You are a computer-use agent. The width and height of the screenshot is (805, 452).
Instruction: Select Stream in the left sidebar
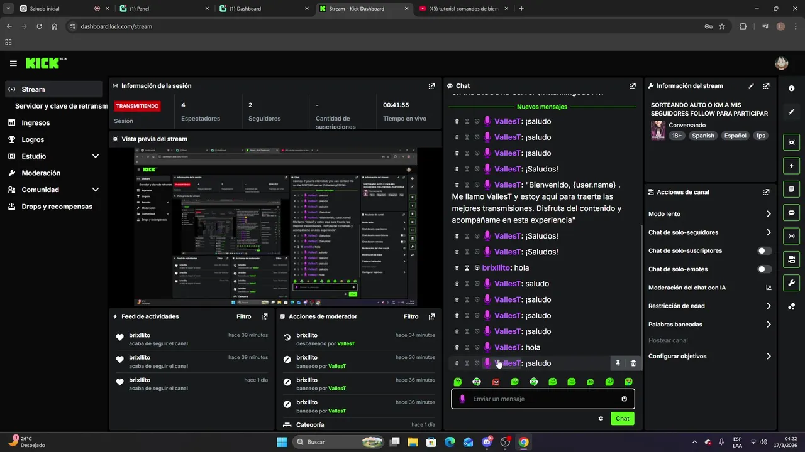point(53,89)
